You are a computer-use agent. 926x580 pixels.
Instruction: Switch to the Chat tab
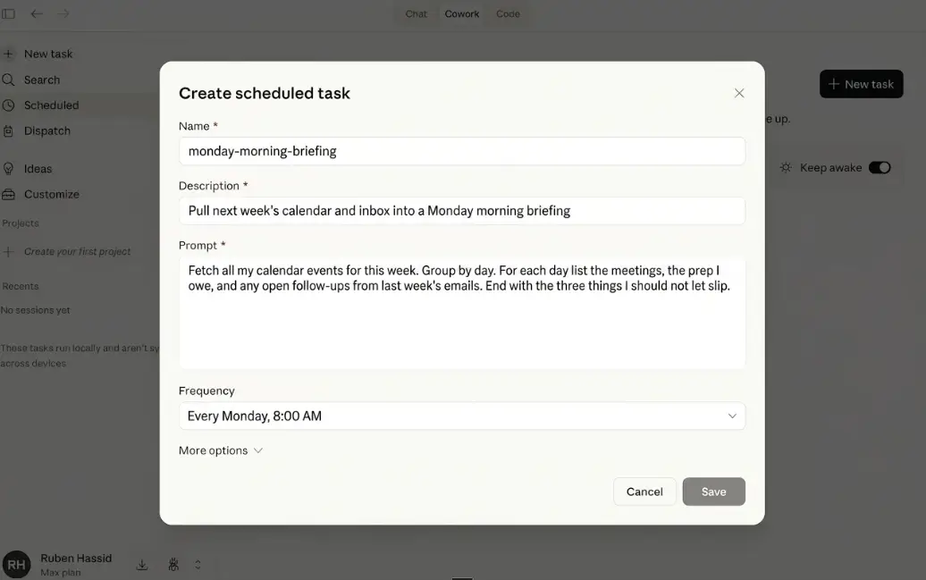416,13
